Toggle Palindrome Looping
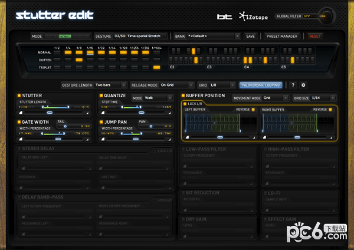Viewport: 354px width, 250px height. point(261,85)
